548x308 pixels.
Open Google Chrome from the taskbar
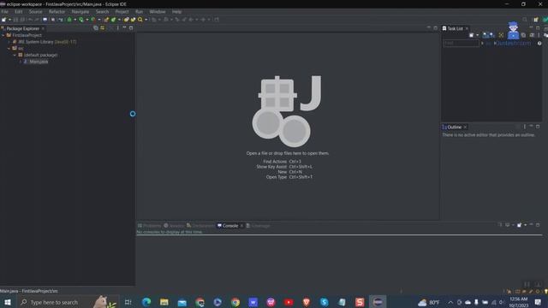pos(235,302)
